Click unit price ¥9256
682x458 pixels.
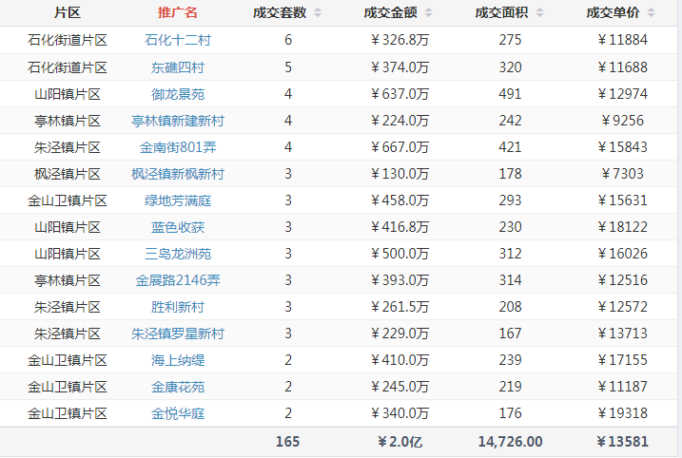622,121
